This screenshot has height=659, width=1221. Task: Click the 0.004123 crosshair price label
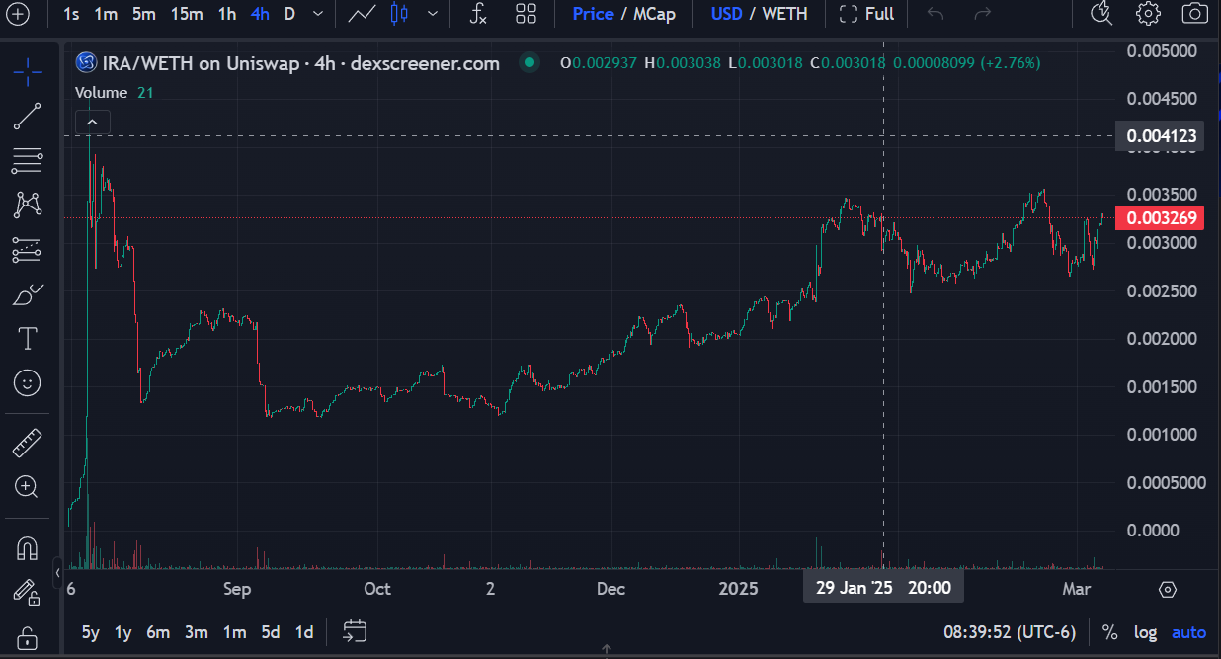(x=1159, y=136)
